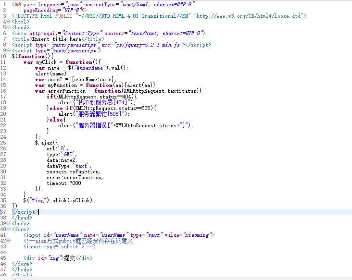Screen dimensions: 352x280
Task: Click line number 25 in the gutter
Action: point(3,143)
